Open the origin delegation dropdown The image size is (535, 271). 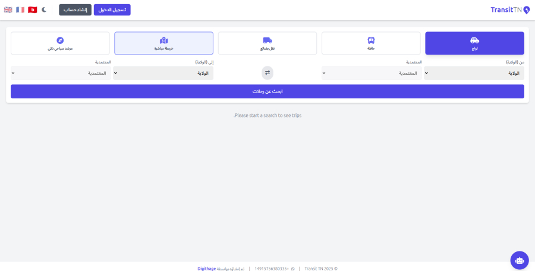[372, 74]
